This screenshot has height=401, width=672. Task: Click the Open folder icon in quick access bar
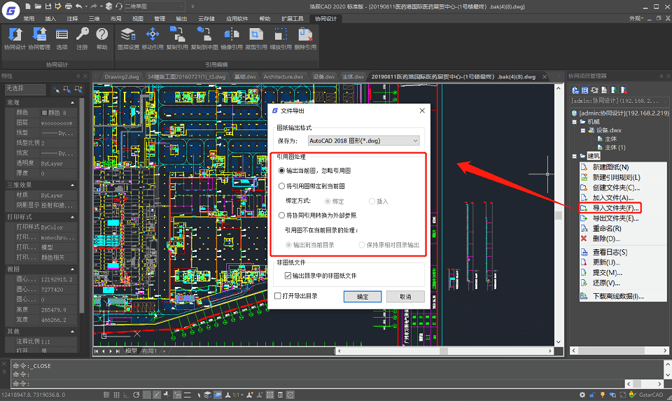pos(38,6)
